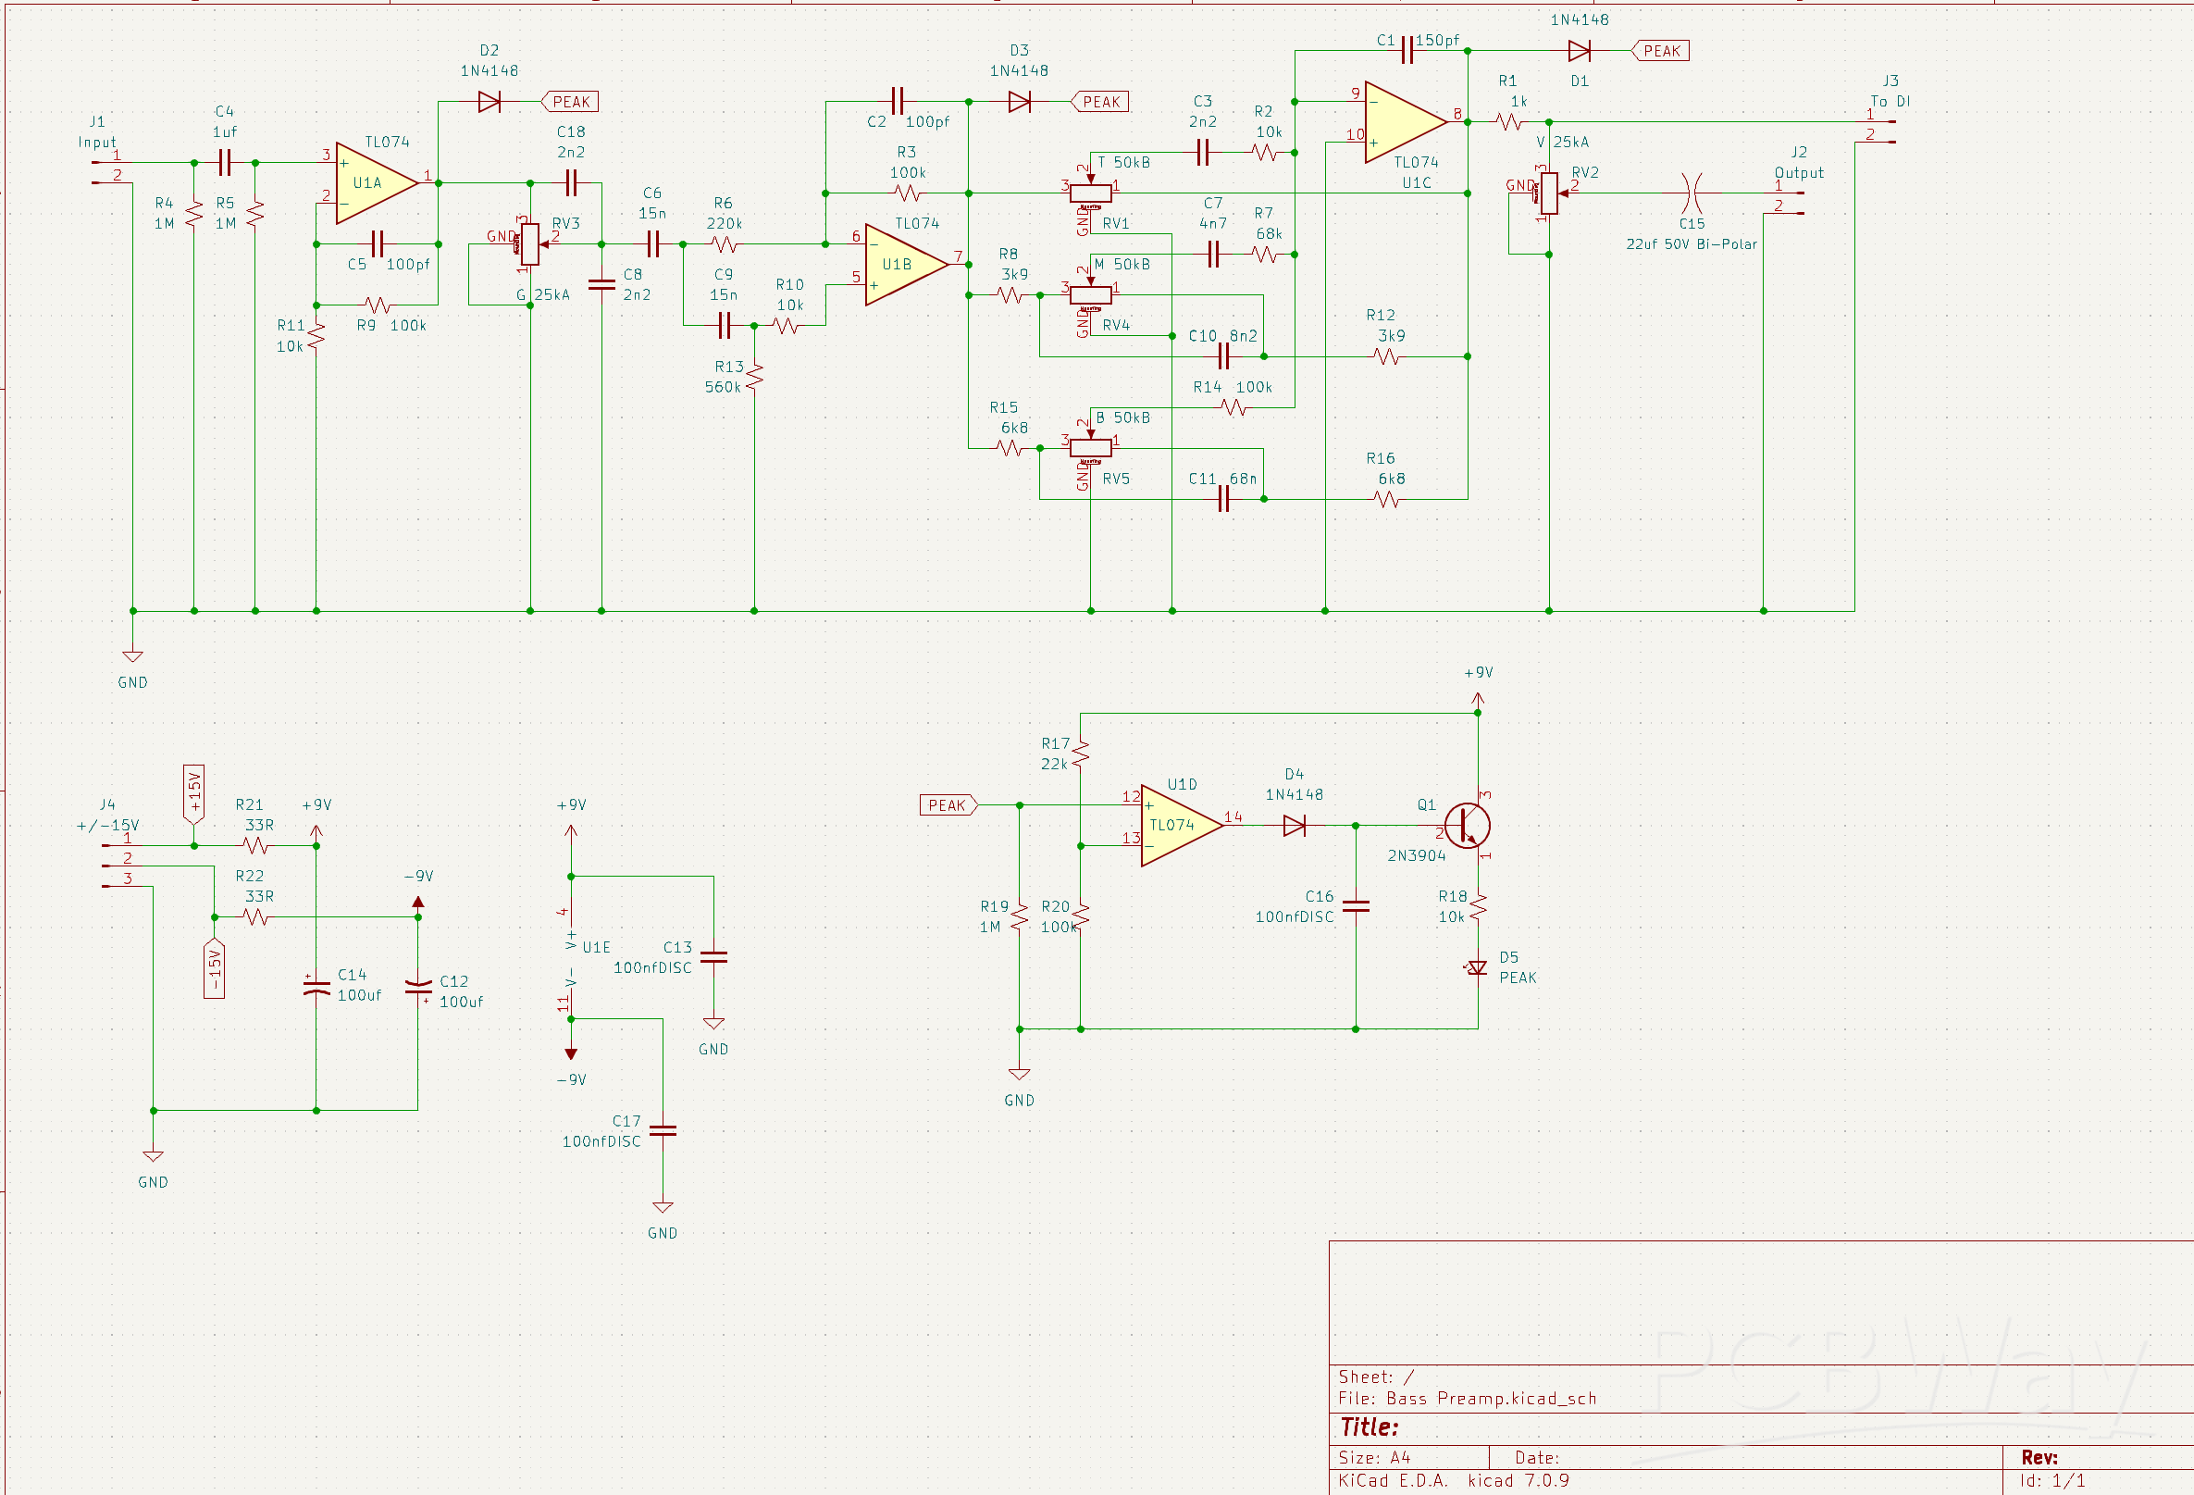This screenshot has width=2194, height=1495.
Task: Select resistor R22 33R symbol
Action: click(x=255, y=917)
